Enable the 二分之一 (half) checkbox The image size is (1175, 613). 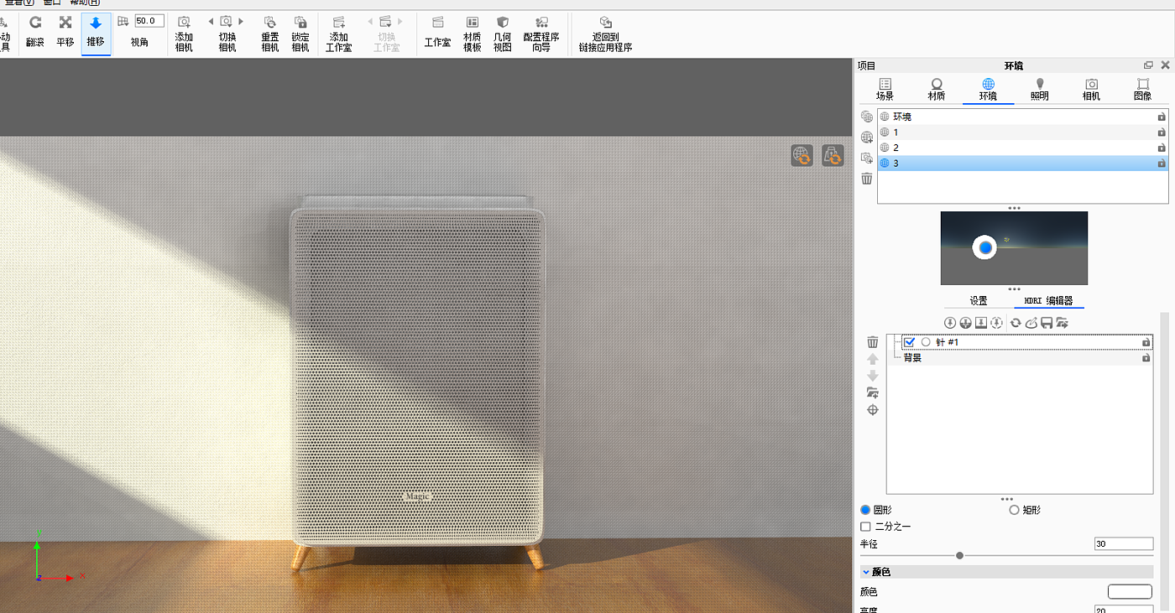[866, 527]
